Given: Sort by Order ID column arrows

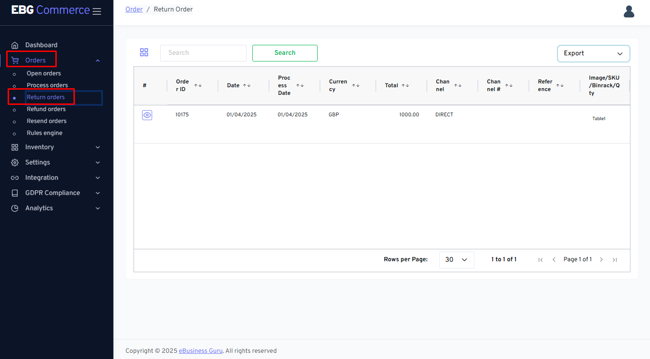Looking at the screenshot, I should tap(198, 85).
